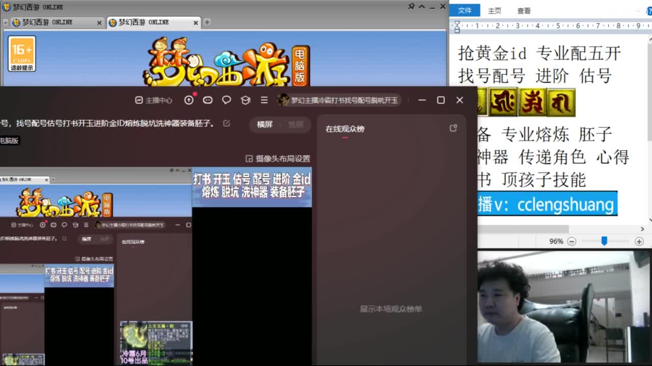652x366 pixels.
Task: Open 摄像头布局设置 camera layout settings
Action: pos(278,159)
